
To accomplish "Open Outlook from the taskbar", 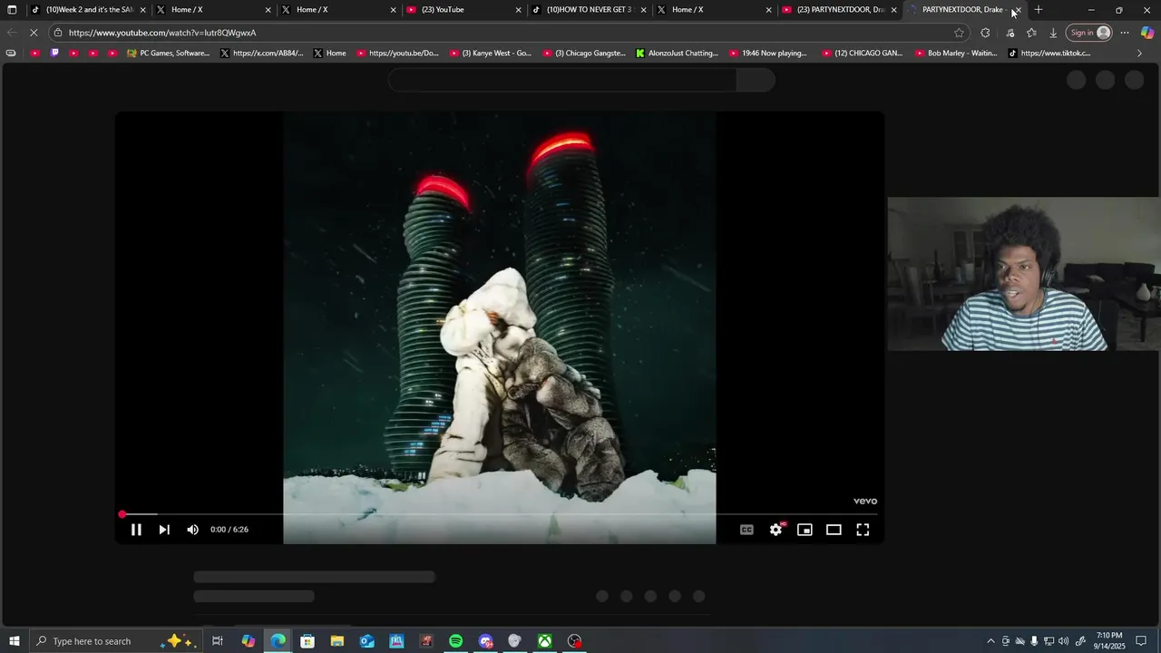I will click(x=366, y=641).
